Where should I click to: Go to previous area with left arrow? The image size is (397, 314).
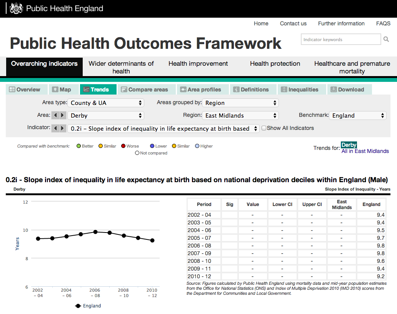click(x=55, y=115)
